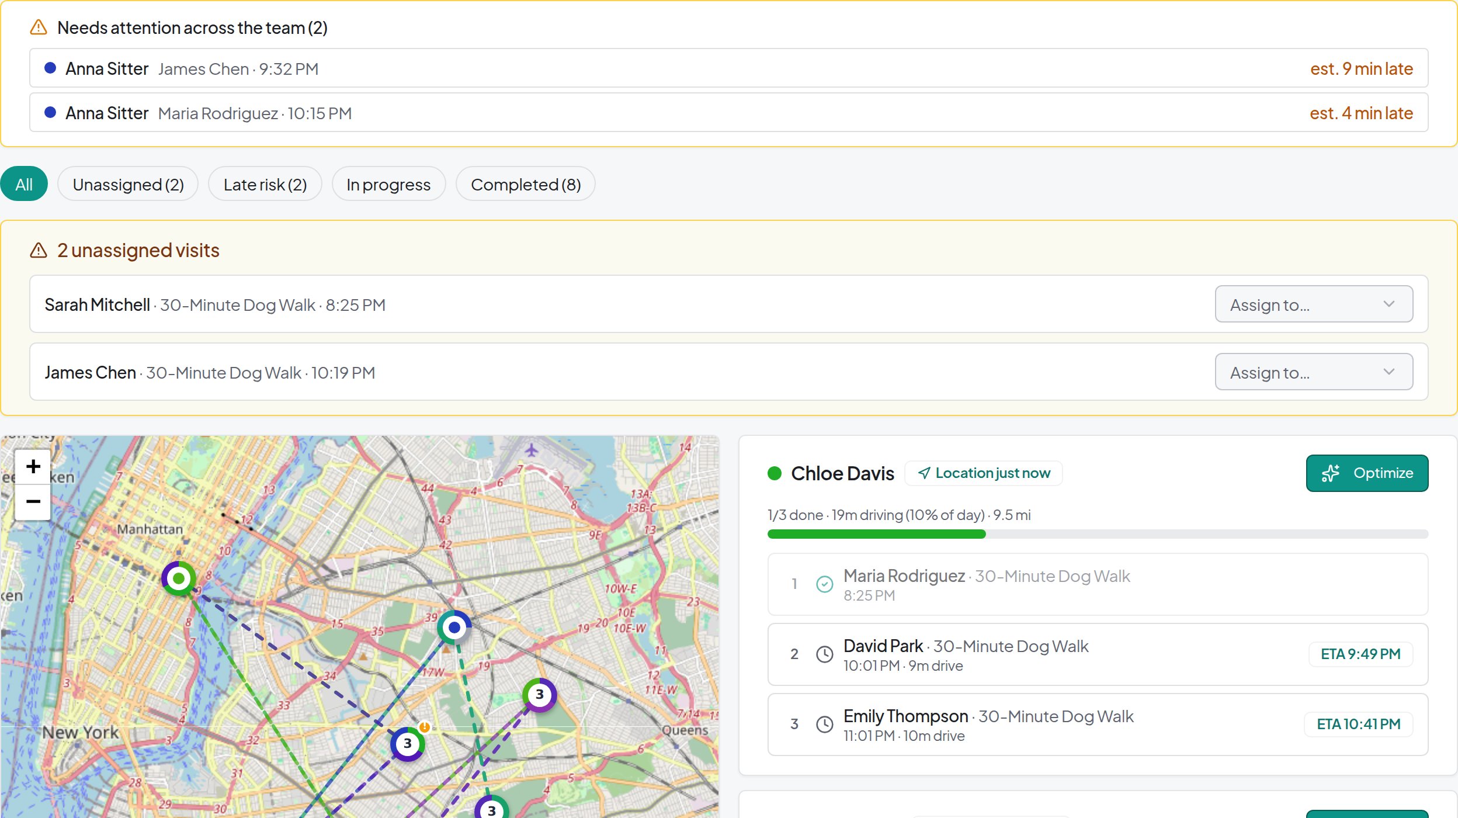Screen dimensions: 1458x818
Task: Click the ETA 9:49 PM badge
Action: (1360, 654)
